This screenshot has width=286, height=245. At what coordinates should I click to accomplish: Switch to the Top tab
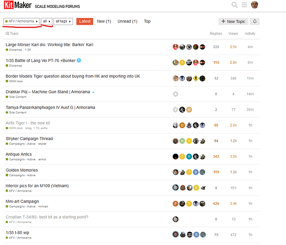(x=147, y=22)
